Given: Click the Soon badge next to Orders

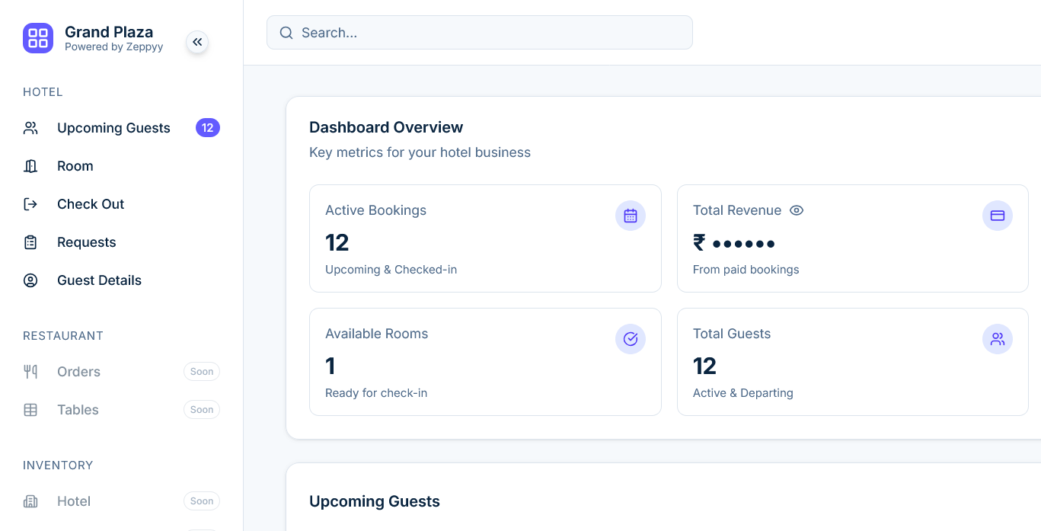Looking at the screenshot, I should coord(202,371).
